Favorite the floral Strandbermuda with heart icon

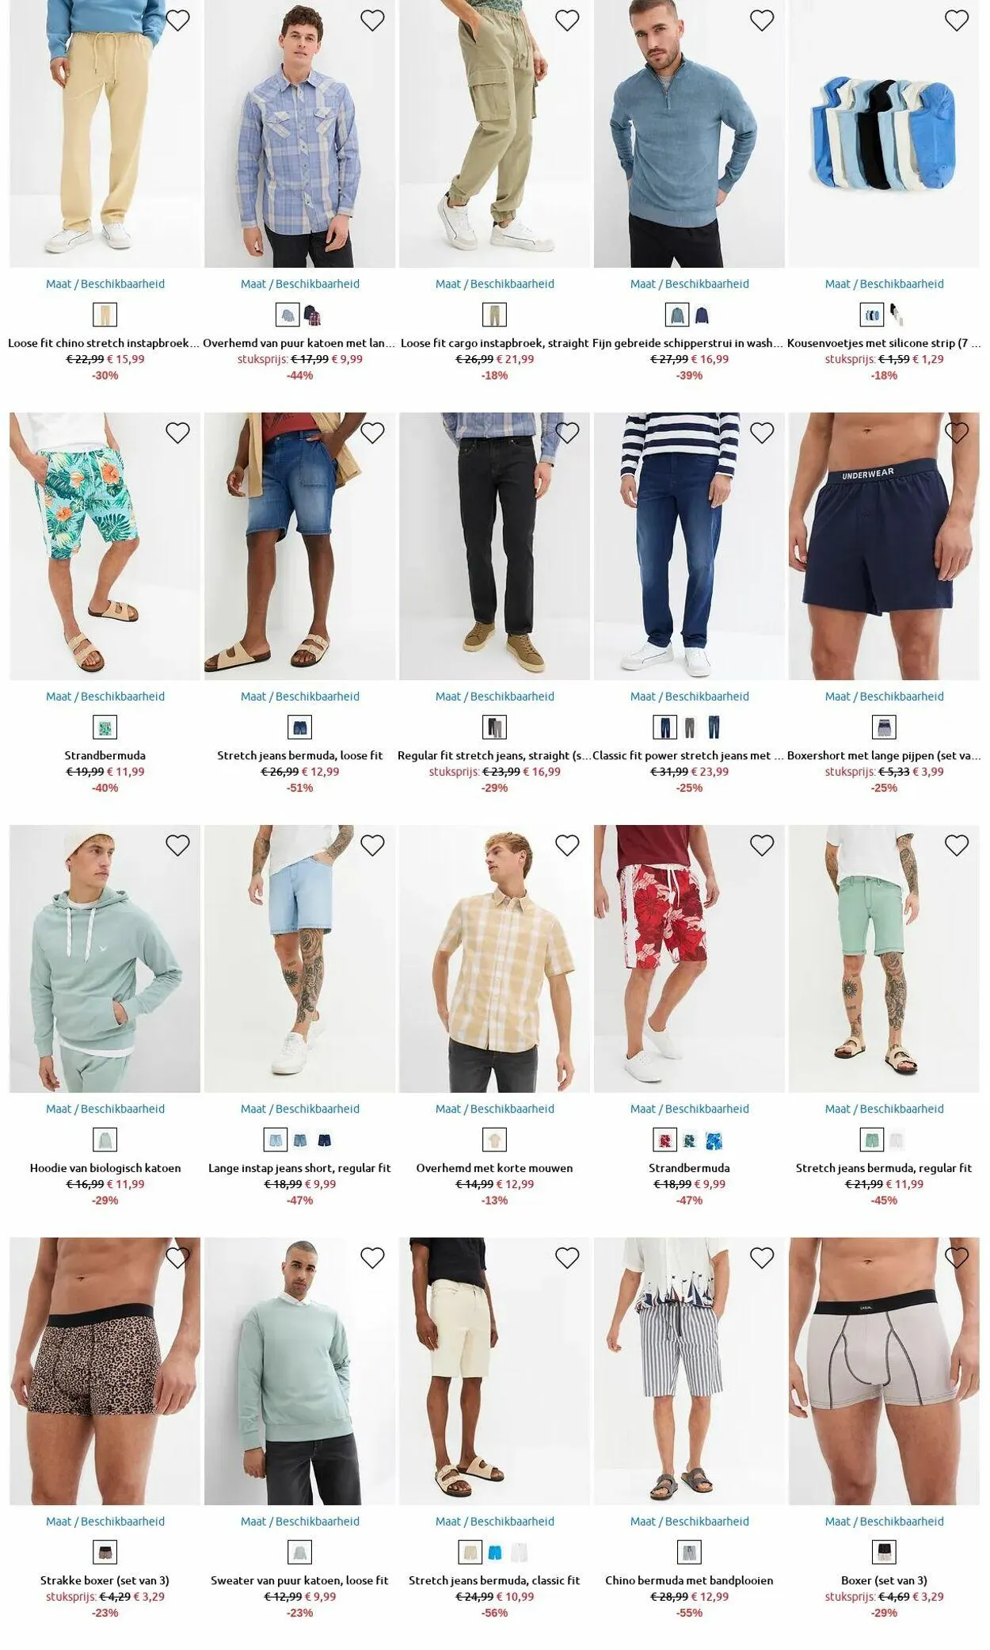(177, 433)
